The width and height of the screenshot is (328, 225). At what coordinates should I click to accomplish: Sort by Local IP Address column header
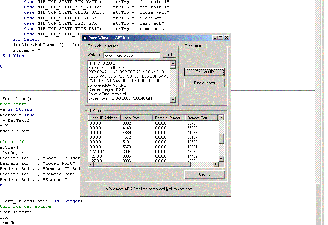104,118
